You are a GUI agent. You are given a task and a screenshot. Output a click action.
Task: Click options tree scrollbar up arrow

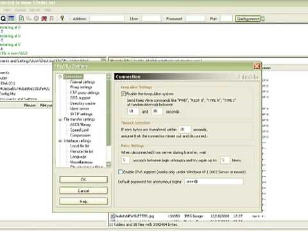(108, 76)
